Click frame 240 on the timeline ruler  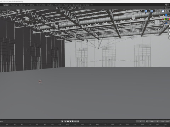click(x=158, y=124)
